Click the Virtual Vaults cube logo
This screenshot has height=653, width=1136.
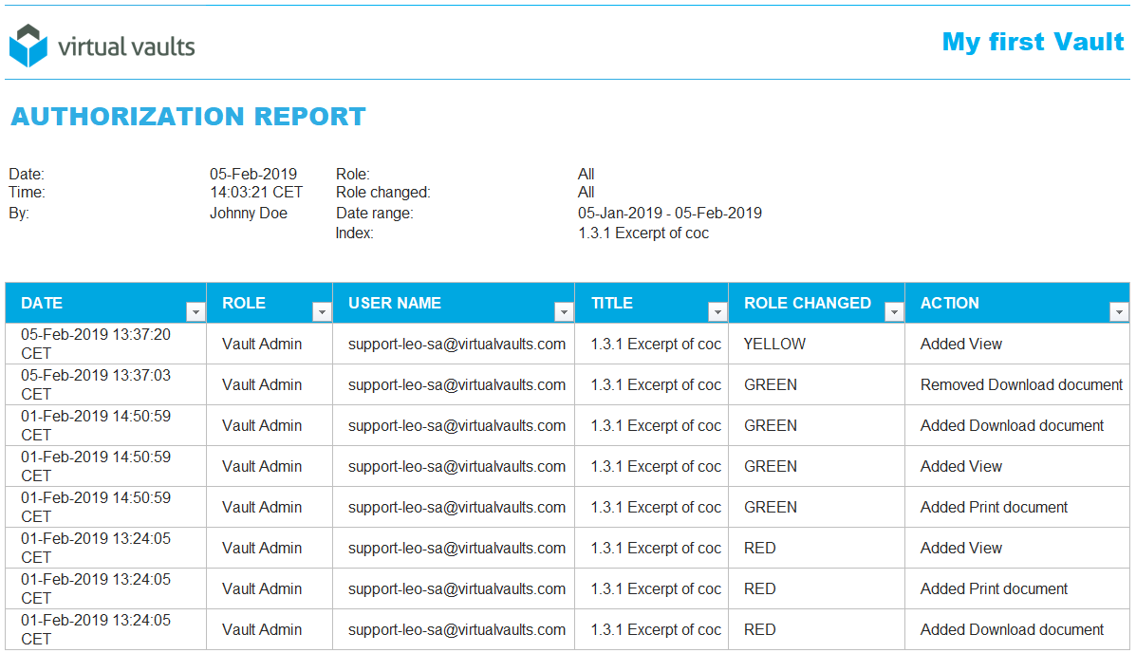click(28, 46)
